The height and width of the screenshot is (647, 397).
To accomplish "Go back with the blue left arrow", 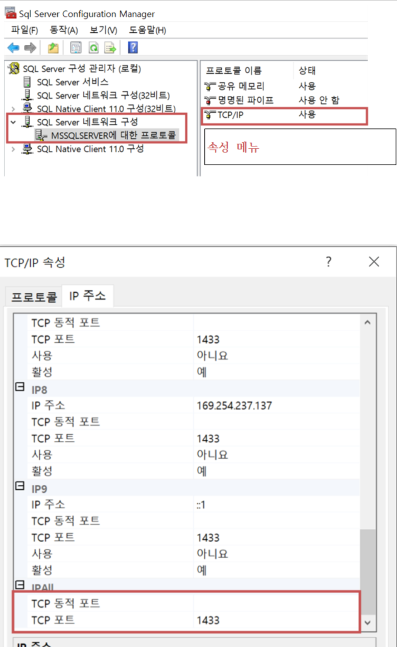I will [x=13, y=48].
